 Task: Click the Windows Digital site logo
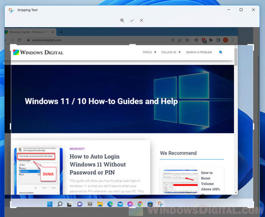38,52
